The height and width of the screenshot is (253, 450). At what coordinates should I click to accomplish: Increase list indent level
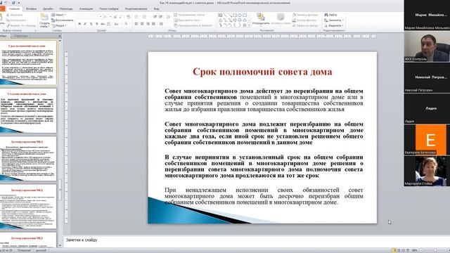coord(160,17)
